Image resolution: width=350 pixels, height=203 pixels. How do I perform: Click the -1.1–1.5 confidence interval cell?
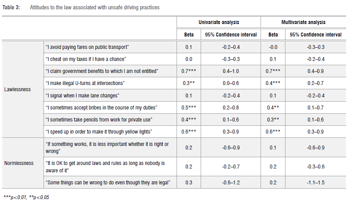click(x=316, y=182)
